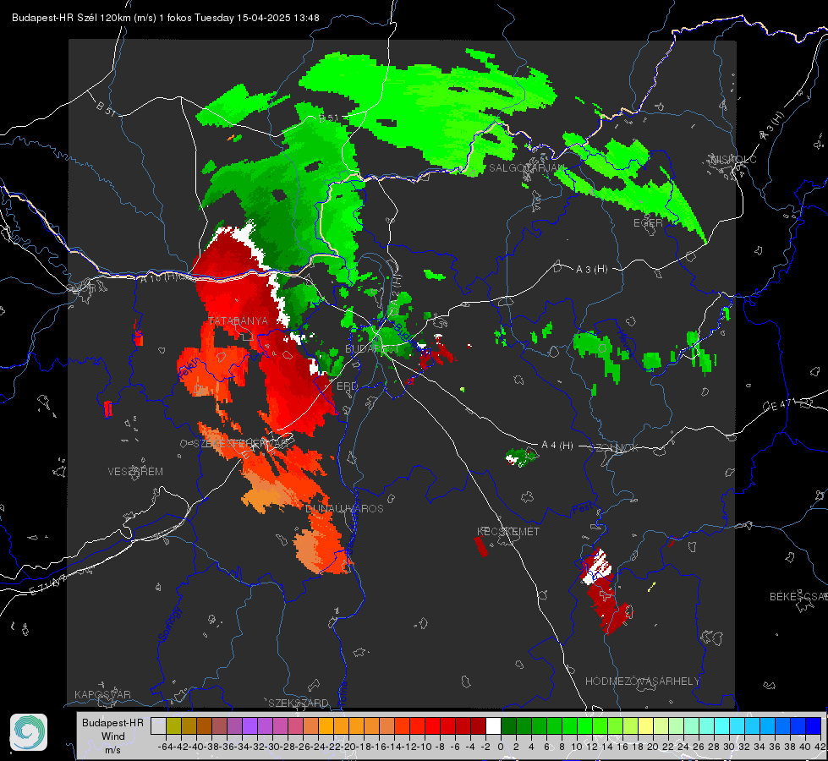The image size is (828, 761).
Task: Select the light gray leftmost legend swatch
Action: [x=158, y=725]
